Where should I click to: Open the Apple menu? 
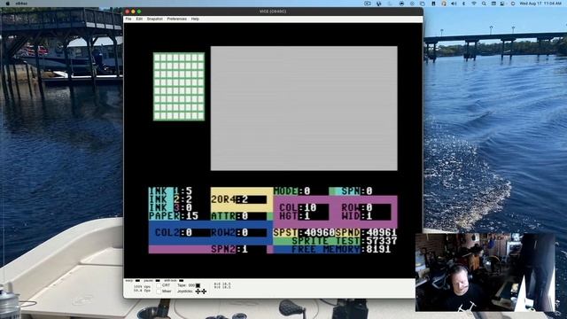point(7,4)
